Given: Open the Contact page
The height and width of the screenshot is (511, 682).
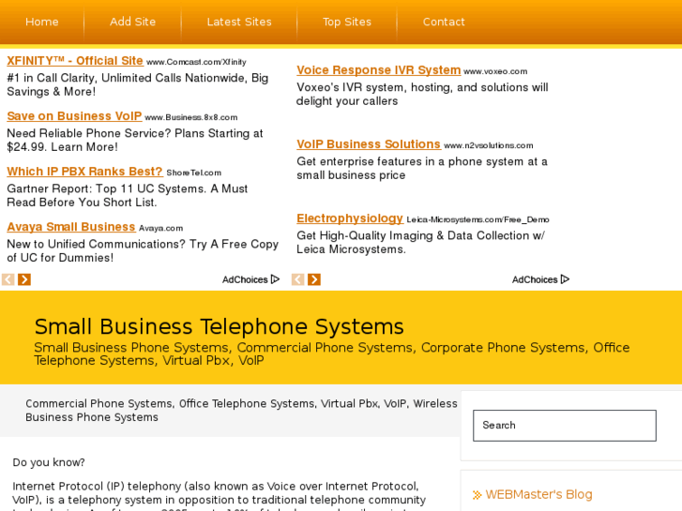Looking at the screenshot, I should (x=444, y=22).
